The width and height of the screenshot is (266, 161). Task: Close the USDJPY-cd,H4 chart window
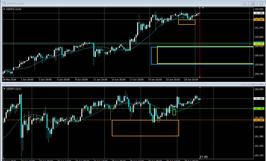pyautogui.click(x=261, y=4)
